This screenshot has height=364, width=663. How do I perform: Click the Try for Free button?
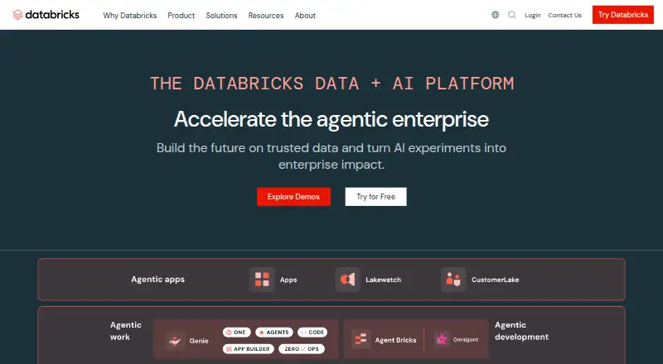[376, 197]
